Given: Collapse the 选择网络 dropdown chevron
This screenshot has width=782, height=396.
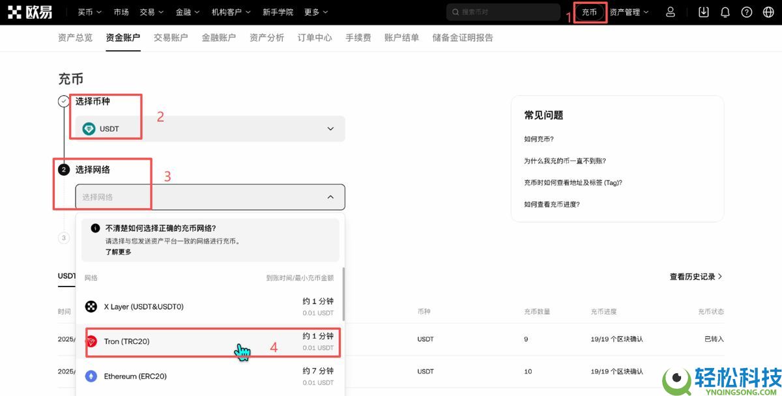Looking at the screenshot, I should tap(331, 197).
